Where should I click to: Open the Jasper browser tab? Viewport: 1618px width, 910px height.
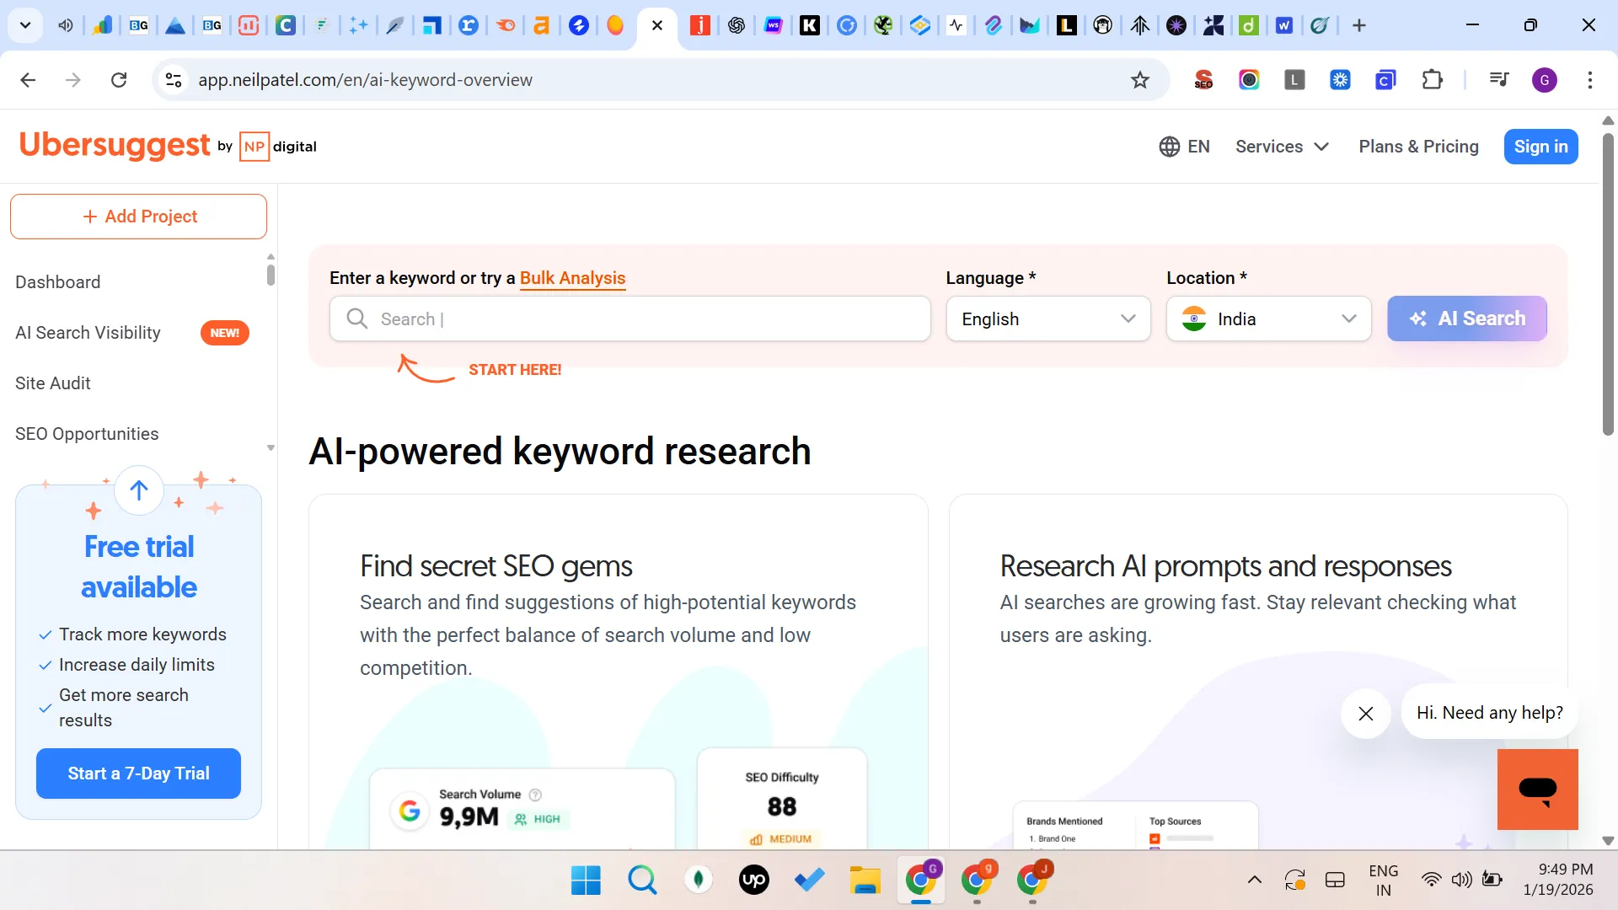pyautogui.click(x=699, y=25)
